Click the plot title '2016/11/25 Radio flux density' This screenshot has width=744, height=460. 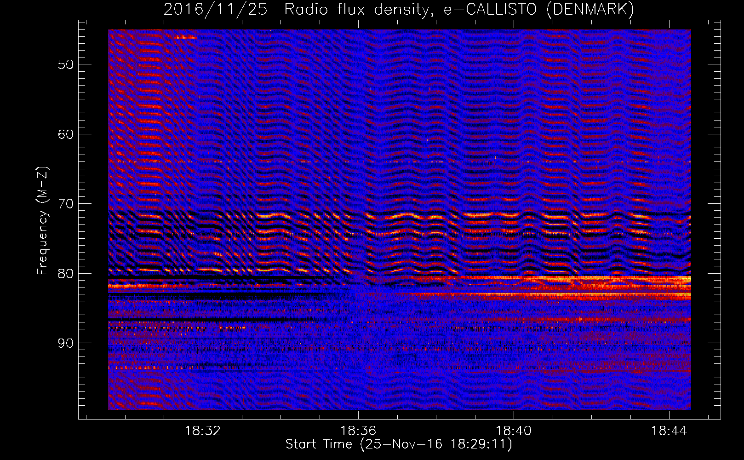coord(298,10)
